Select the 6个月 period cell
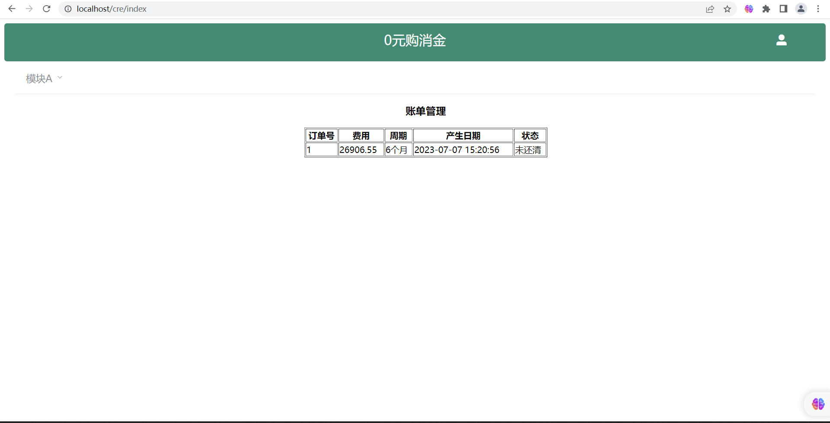Viewport: 830px width, 423px height. 399,149
